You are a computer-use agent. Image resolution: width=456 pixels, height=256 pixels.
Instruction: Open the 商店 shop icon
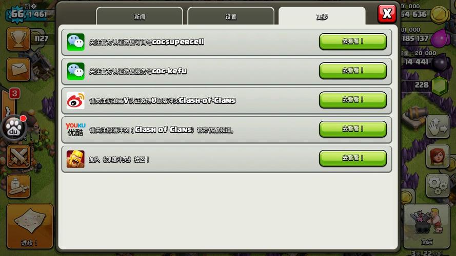(426, 226)
